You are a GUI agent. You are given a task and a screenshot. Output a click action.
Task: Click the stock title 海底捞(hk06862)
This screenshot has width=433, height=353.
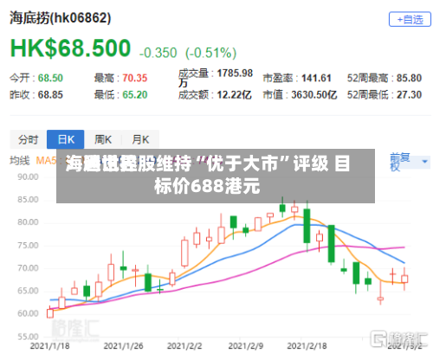pyautogui.click(x=61, y=18)
